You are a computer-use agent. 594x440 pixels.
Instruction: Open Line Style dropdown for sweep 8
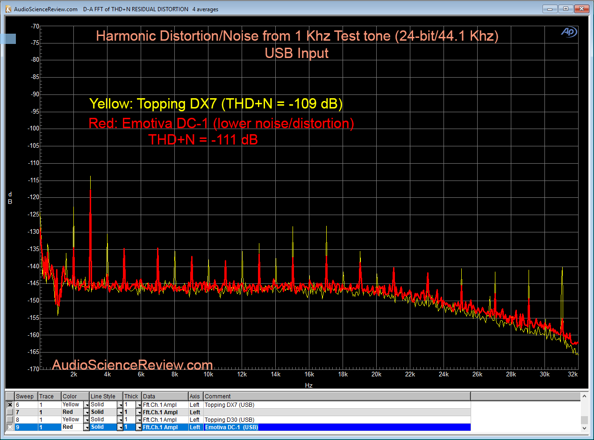[x=120, y=420]
